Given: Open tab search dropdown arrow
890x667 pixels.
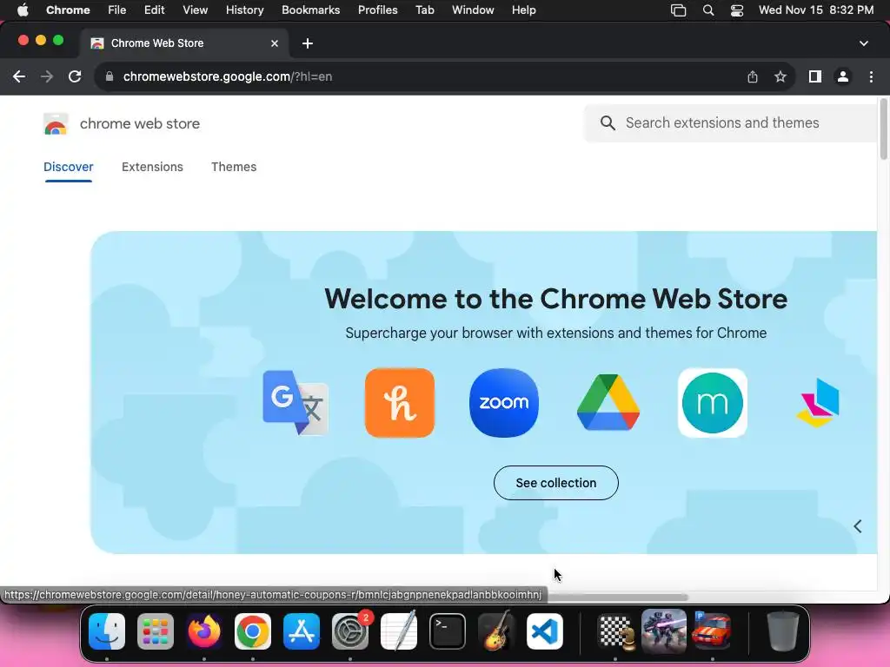Looking at the screenshot, I should [864, 43].
